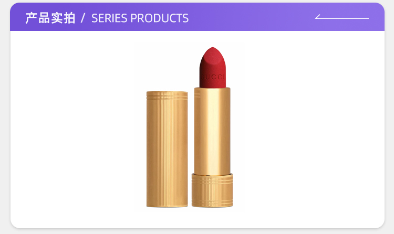Click the slash separator in the header

(83, 18)
